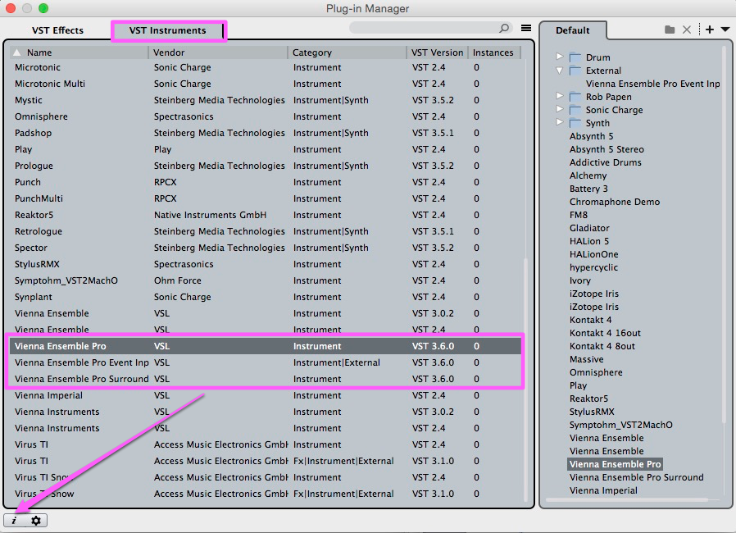Select FM8 in the collection
The height and width of the screenshot is (533, 736).
point(579,215)
